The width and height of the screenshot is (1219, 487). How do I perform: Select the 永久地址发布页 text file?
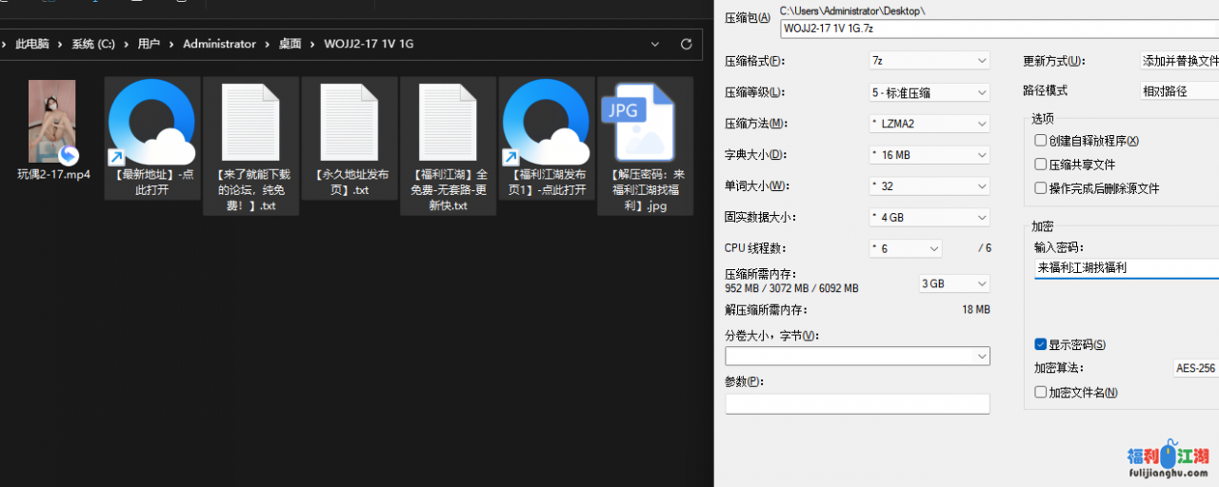tap(350, 124)
